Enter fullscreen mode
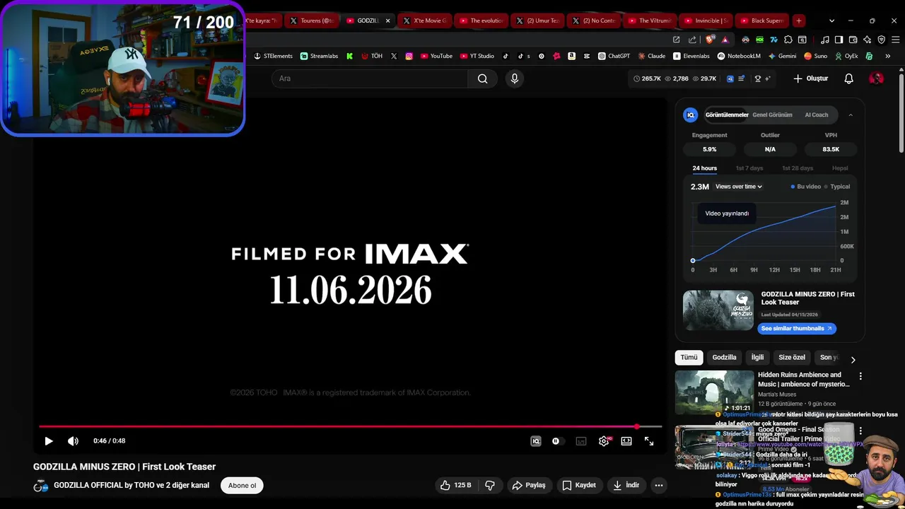 (649, 441)
